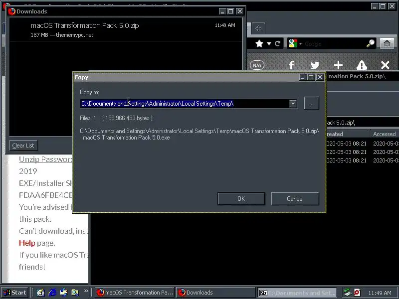Click the 11:49 AM download timestamp
399x299 pixels.
point(225,25)
